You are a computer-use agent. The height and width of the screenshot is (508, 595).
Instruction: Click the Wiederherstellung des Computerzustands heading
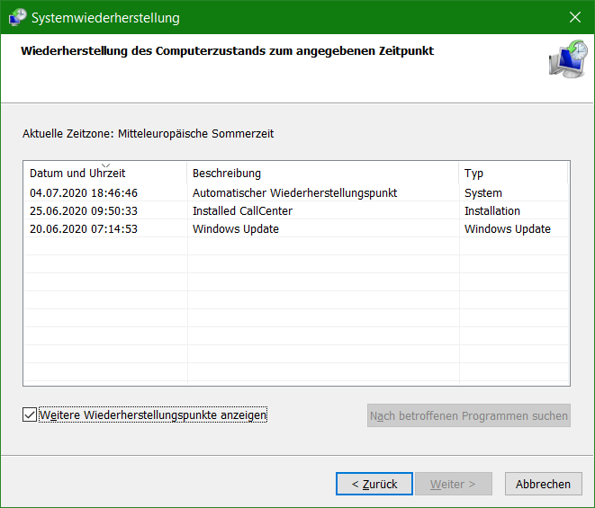tap(227, 50)
